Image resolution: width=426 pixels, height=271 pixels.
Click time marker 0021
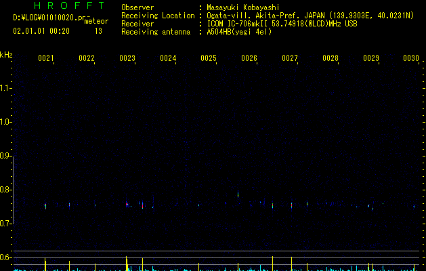click(x=45, y=58)
